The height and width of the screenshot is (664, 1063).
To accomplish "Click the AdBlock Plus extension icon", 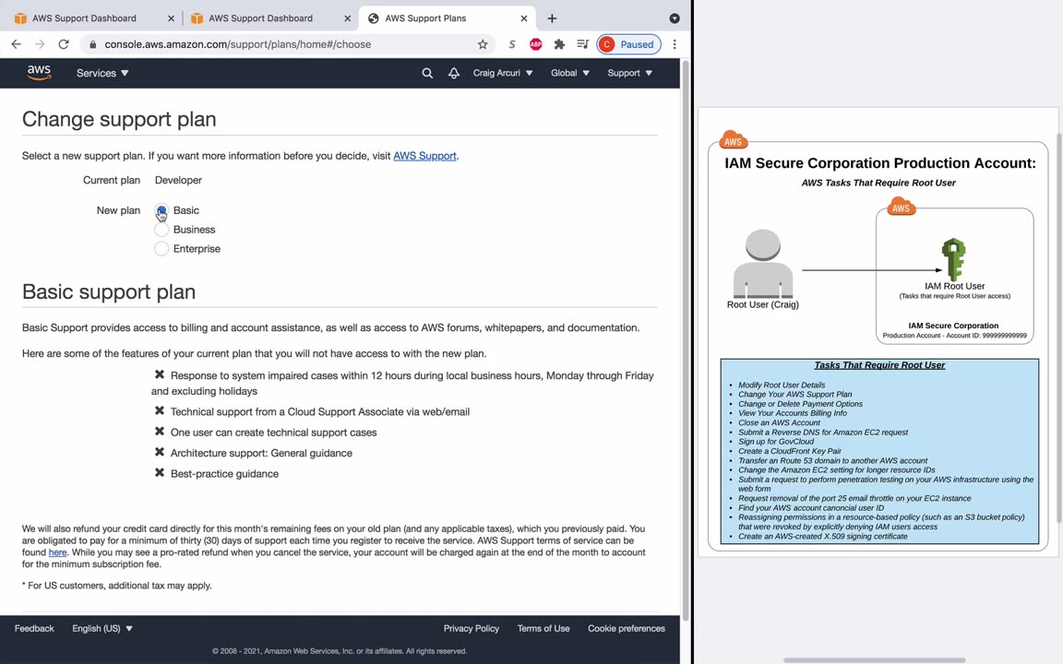I will (x=535, y=44).
